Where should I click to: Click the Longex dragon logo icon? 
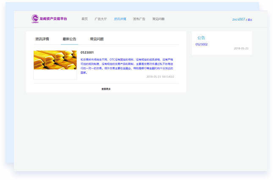coord(35,19)
